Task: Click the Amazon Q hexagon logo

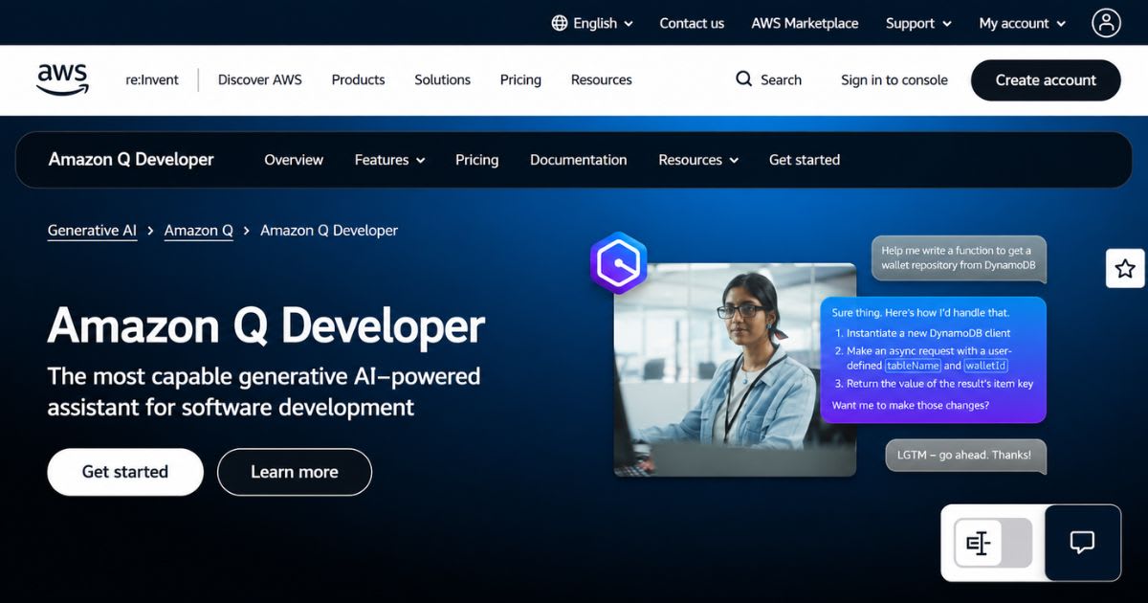Action: (x=619, y=262)
